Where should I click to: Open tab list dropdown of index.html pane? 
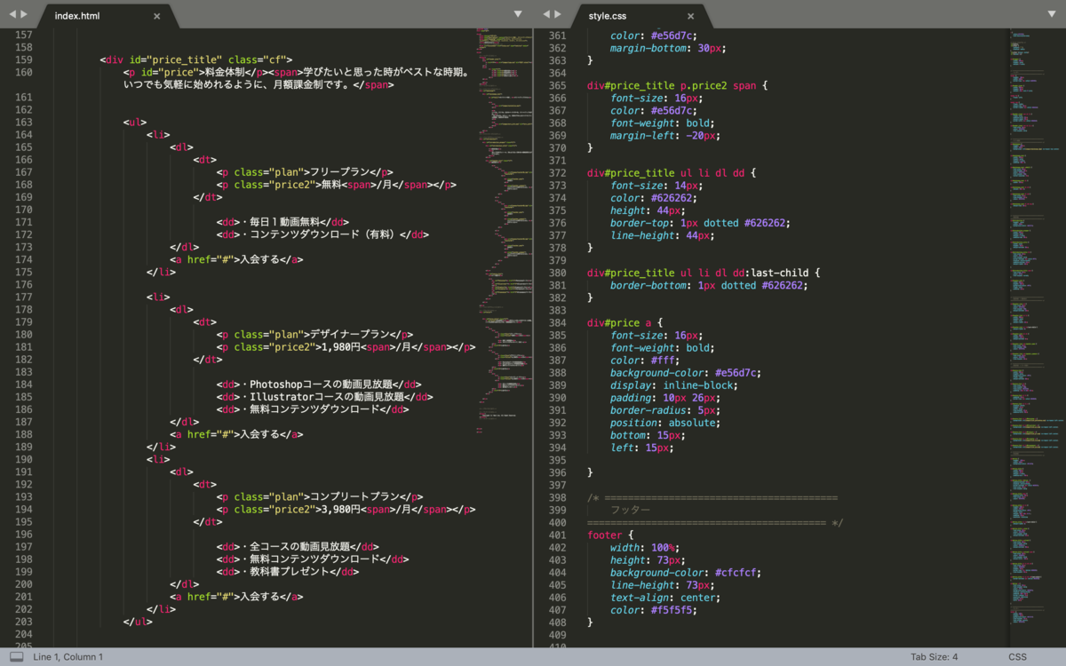[x=518, y=14]
